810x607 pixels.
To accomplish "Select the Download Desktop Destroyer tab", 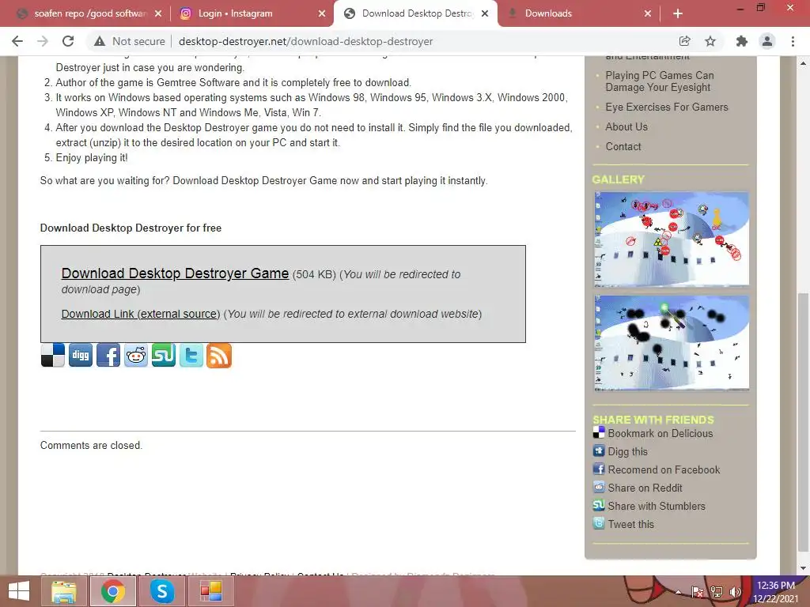I will pos(416,13).
